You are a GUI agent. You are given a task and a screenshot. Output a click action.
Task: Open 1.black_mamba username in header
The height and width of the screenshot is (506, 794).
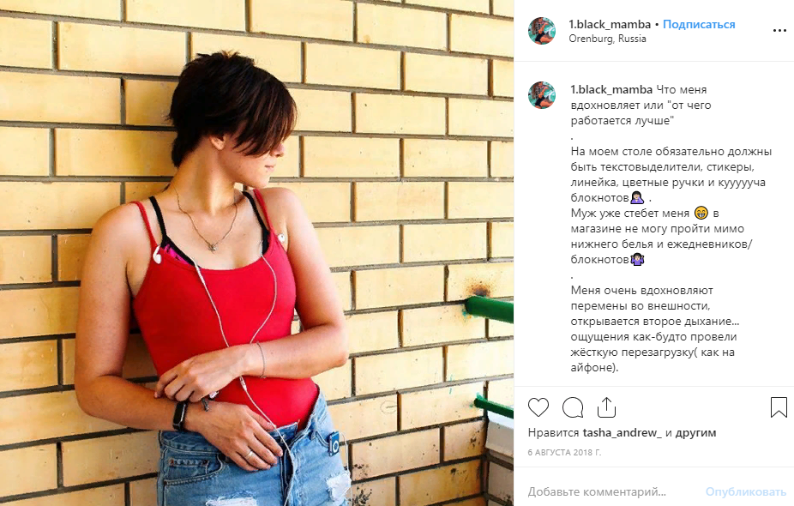pyautogui.click(x=610, y=24)
